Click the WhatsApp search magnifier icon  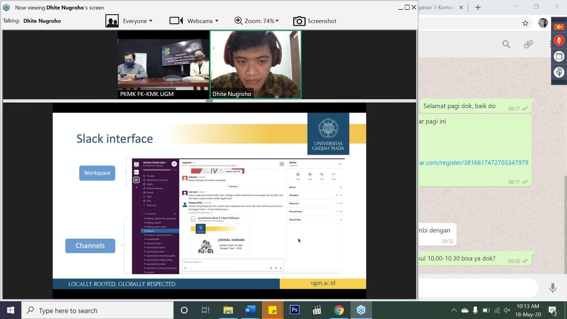(x=506, y=44)
